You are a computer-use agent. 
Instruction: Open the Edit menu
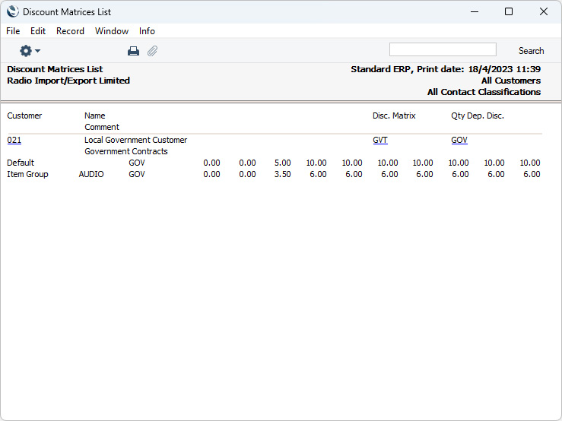tap(38, 31)
